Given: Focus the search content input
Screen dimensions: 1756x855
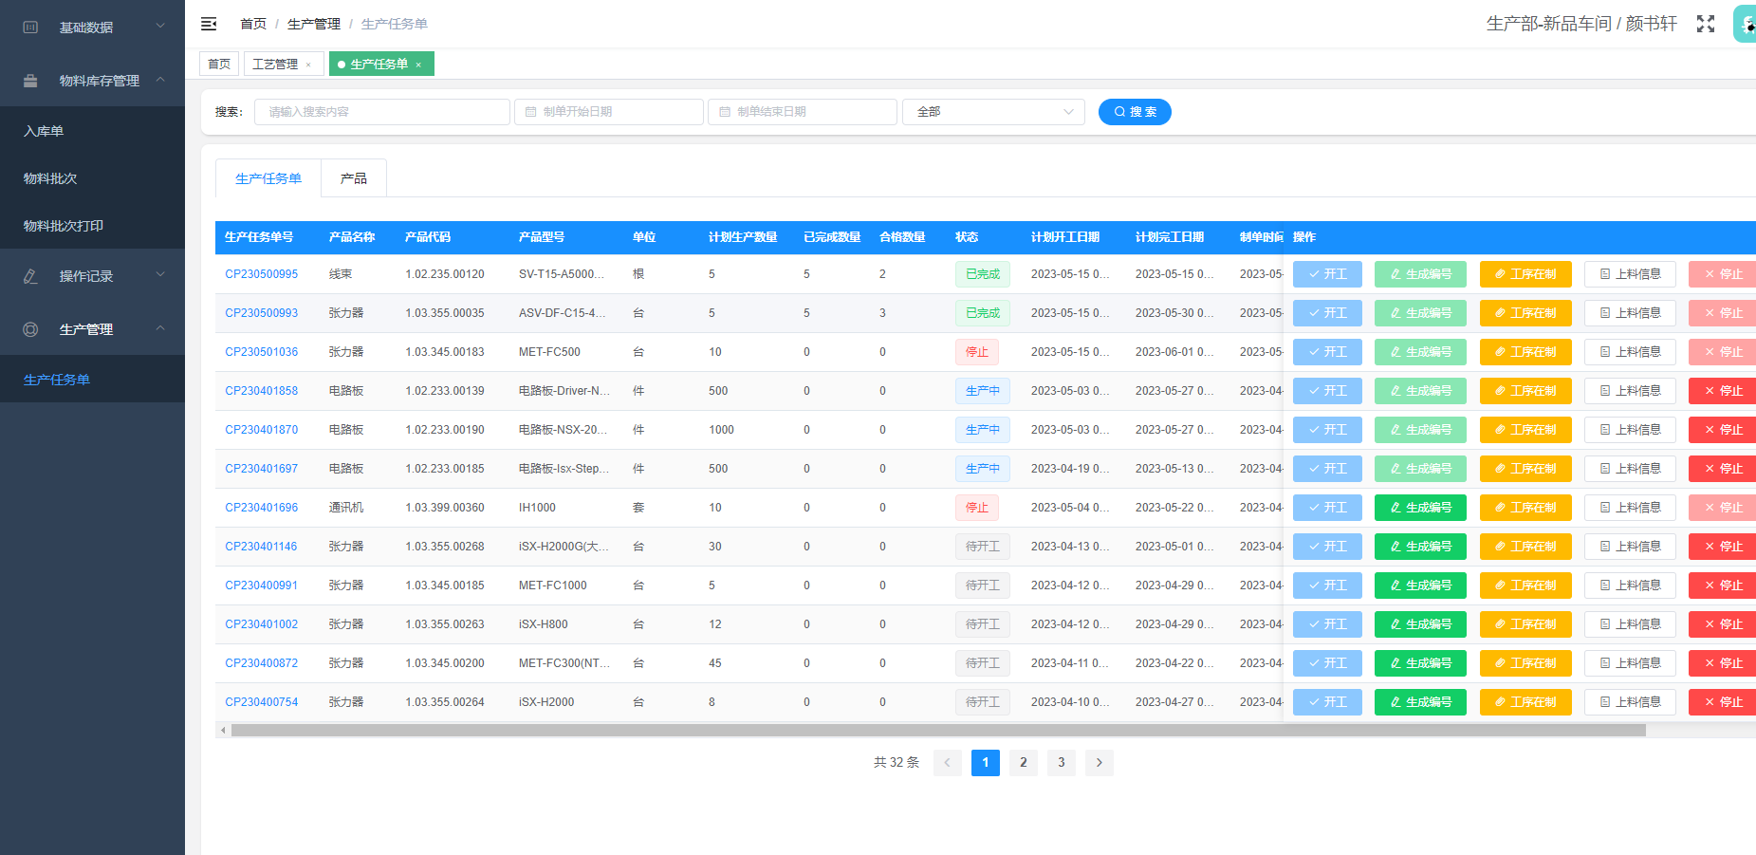Looking at the screenshot, I should tap(382, 112).
